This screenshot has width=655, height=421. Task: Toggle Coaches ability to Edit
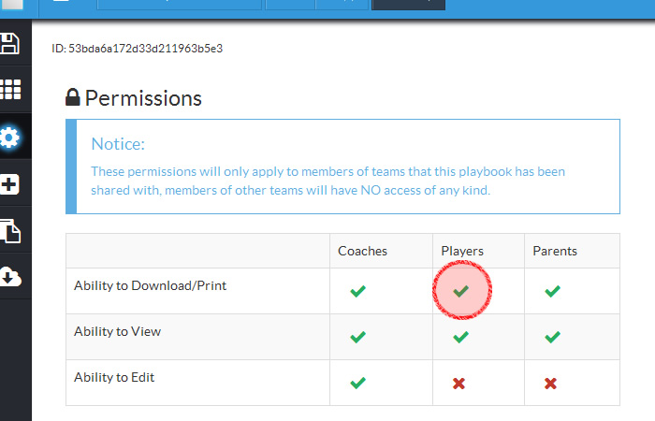tap(357, 383)
